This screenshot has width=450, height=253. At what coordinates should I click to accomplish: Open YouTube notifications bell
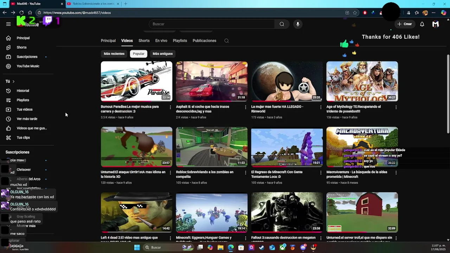[422, 24]
